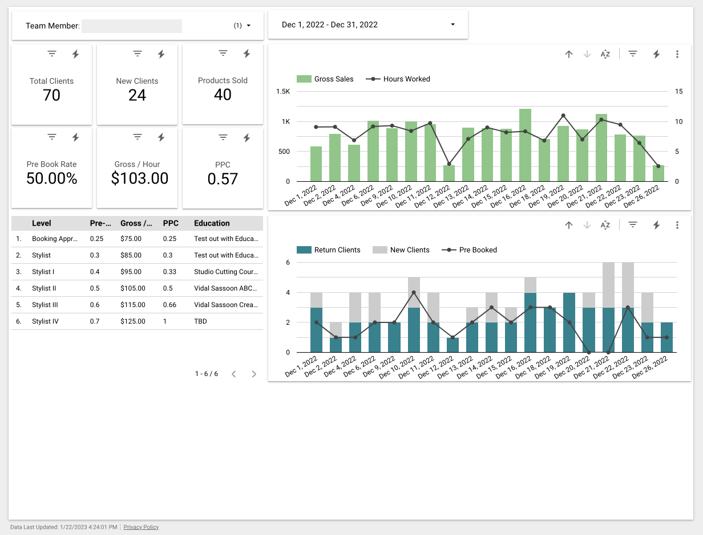Toggle Hours Worked legend series

pos(406,79)
